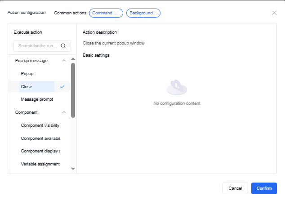Select Variable assignment action

pyautogui.click(x=40, y=164)
